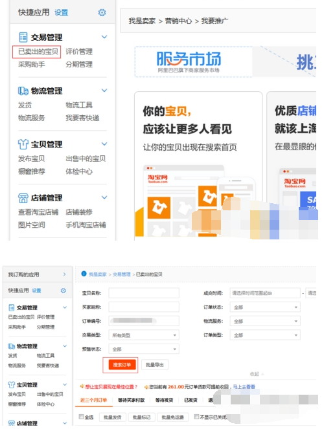Image resolution: width=324 pixels, height=429 pixels.
Task: Switch to the 等待买家付款 tab
Action: tap(131, 400)
